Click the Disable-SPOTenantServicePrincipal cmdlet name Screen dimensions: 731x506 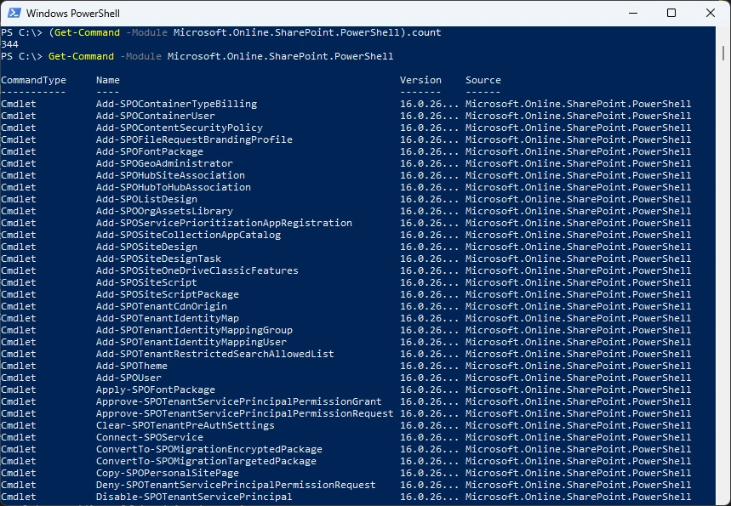coord(194,497)
